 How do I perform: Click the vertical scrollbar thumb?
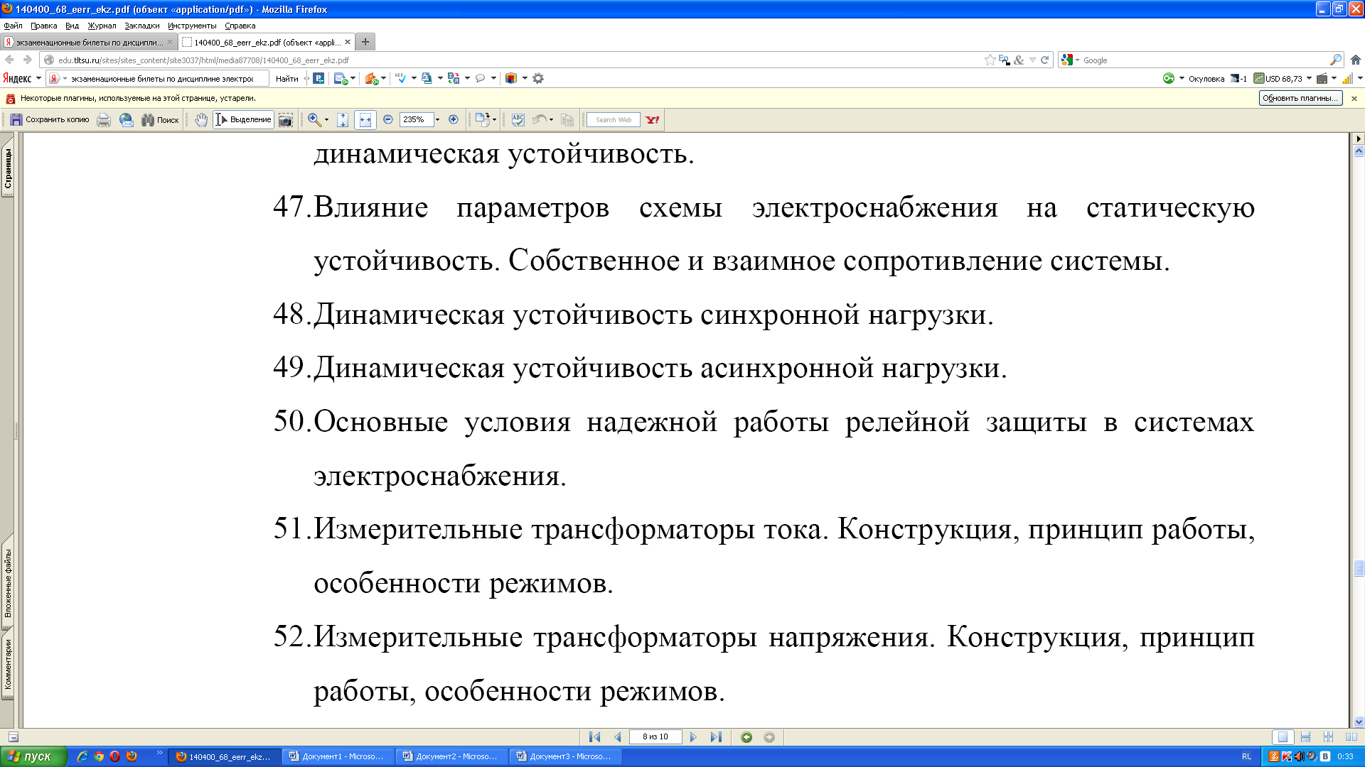tap(1359, 568)
